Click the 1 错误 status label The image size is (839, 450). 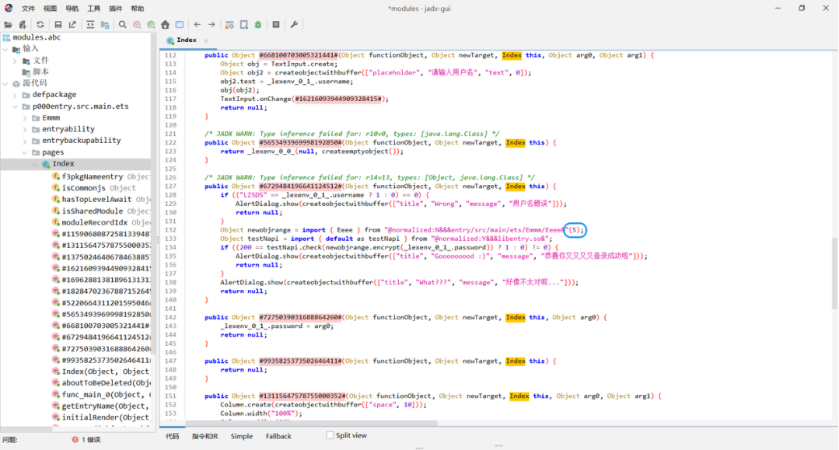(x=91, y=440)
